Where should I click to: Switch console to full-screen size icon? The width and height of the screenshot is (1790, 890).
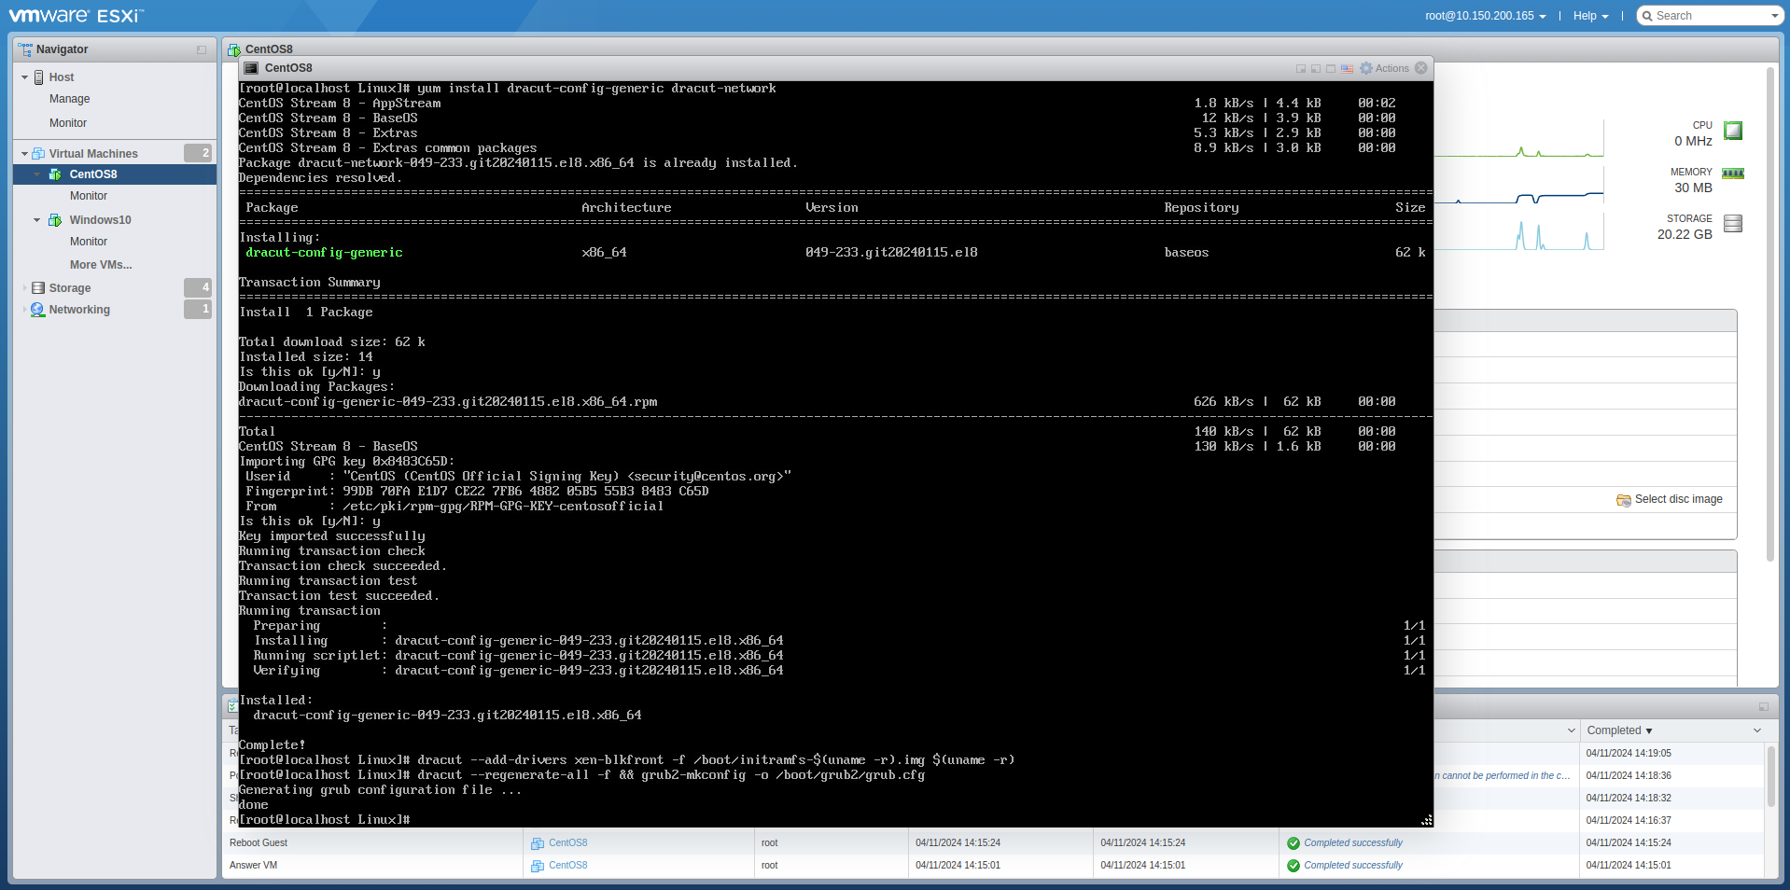[1331, 69]
